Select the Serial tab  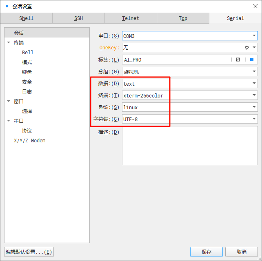click(x=235, y=18)
